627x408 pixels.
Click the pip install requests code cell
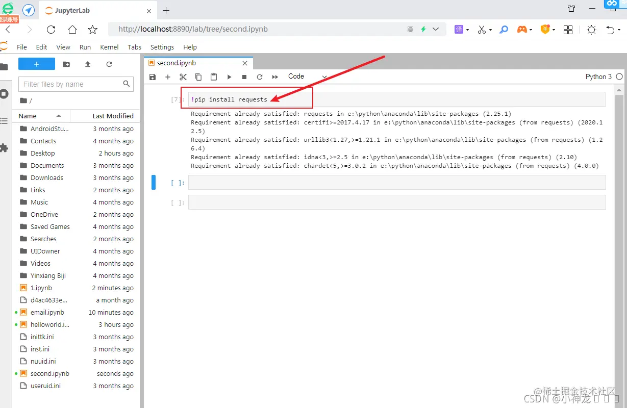(x=397, y=99)
